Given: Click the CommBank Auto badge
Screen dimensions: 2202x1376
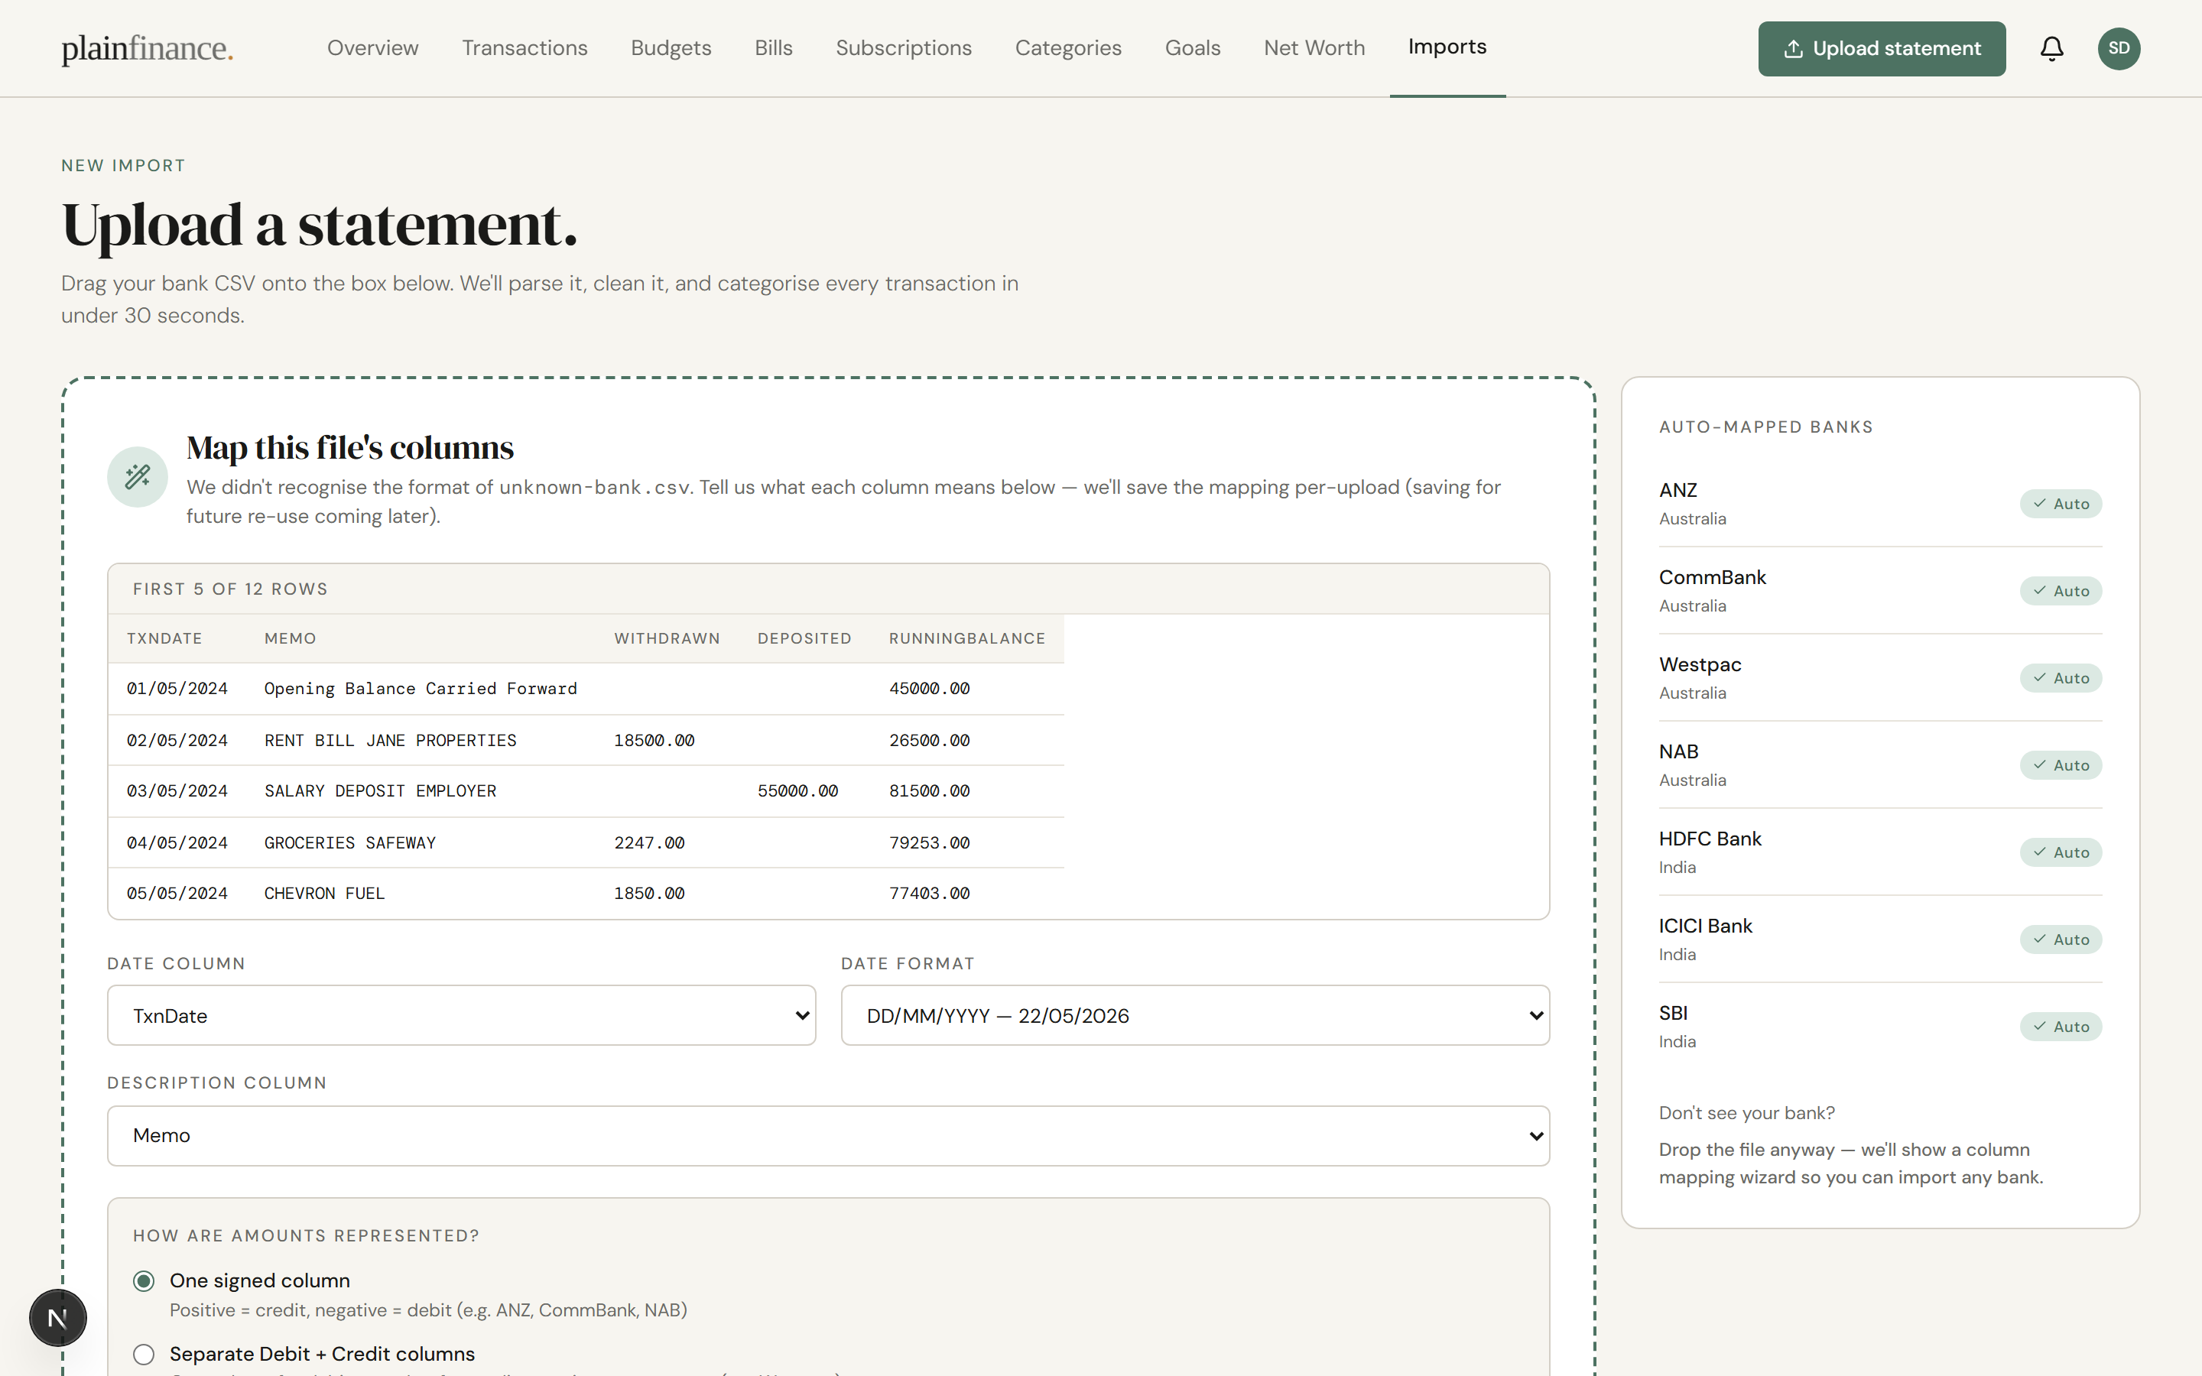Looking at the screenshot, I should [2060, 591].
